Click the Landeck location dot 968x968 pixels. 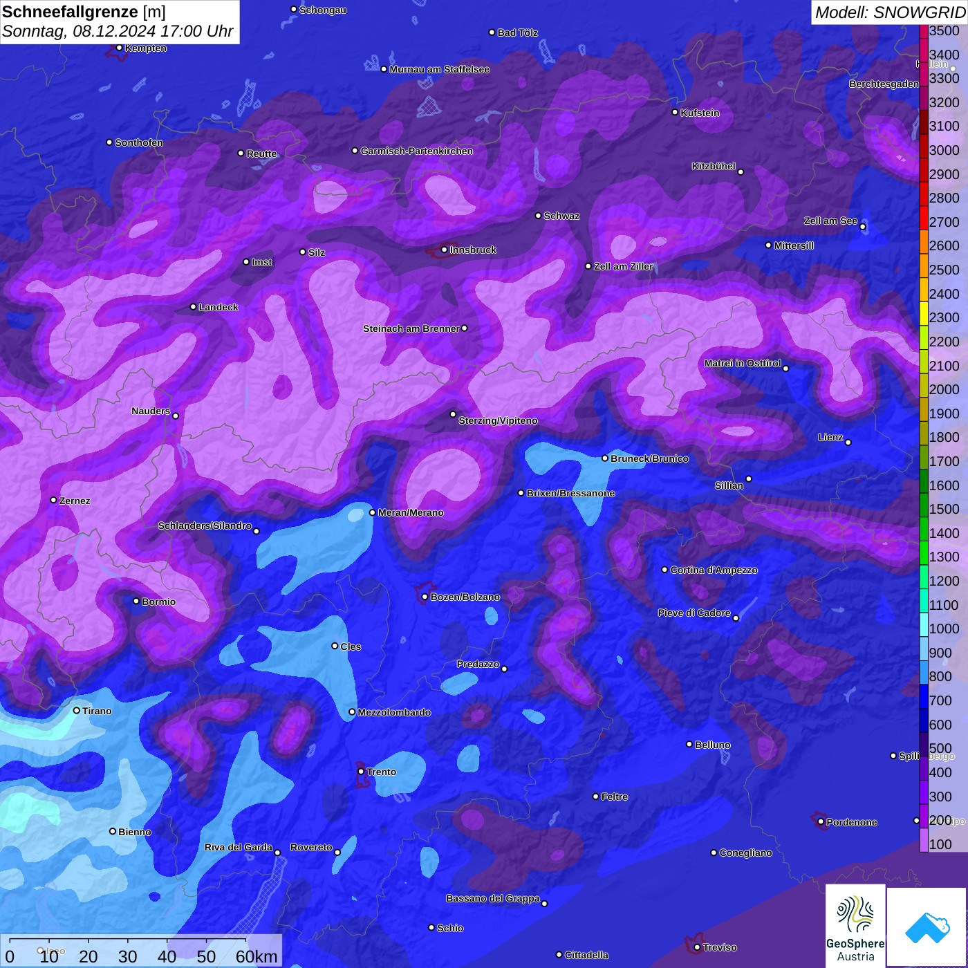coord(194,307)
